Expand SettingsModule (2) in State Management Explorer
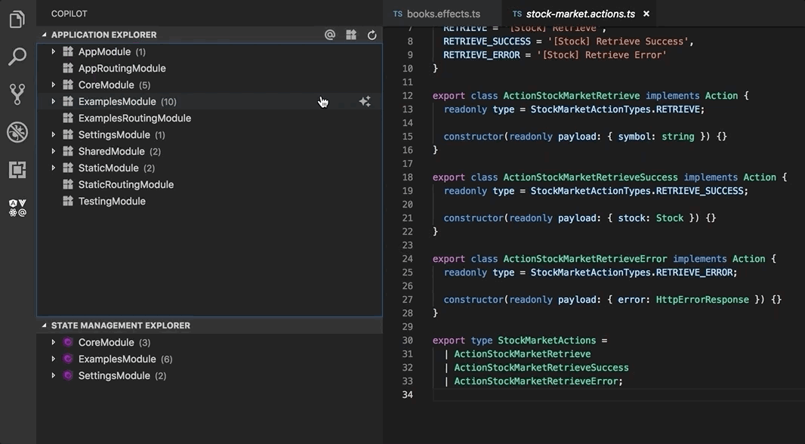The image size is (805, 444). 53,375
